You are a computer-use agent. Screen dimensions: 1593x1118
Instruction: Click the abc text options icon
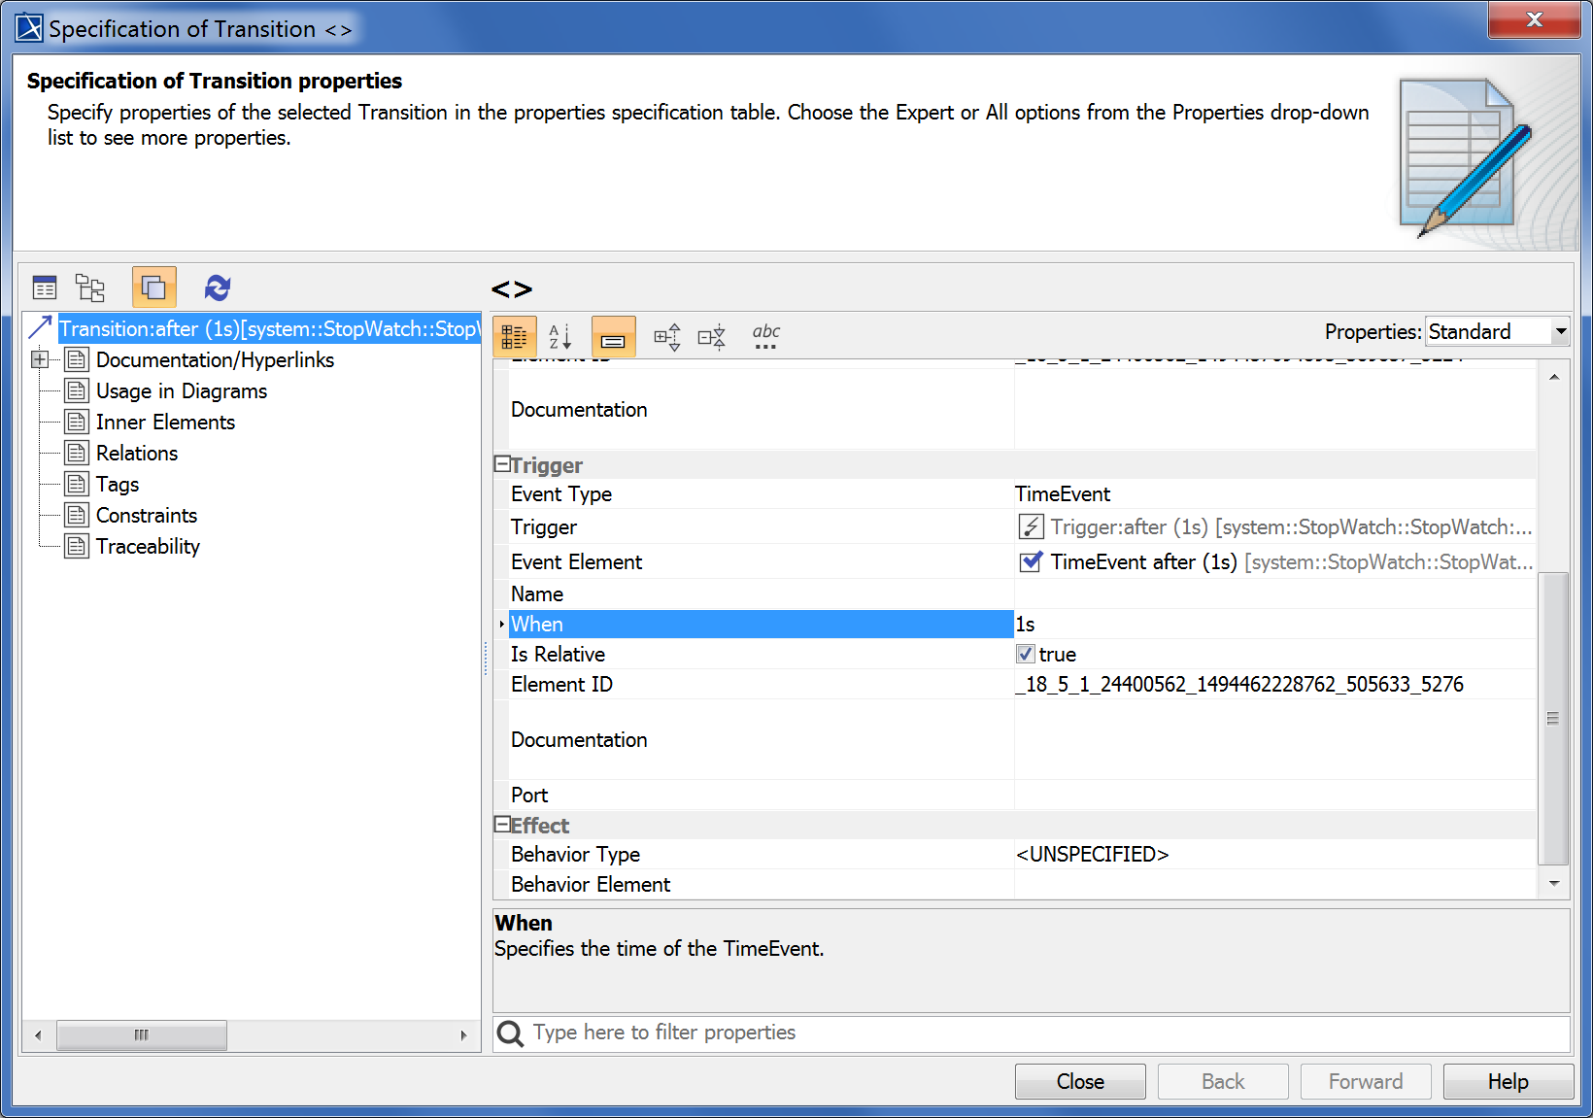[765, 337]
